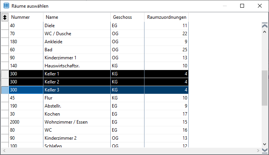Viewport: 269px width, 155px height.
Task: Toggle row selector for Kochen
Action: pyautogui.click(x=5, y=114)
